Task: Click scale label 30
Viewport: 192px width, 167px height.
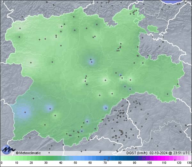Action: [x=46, y=163]
